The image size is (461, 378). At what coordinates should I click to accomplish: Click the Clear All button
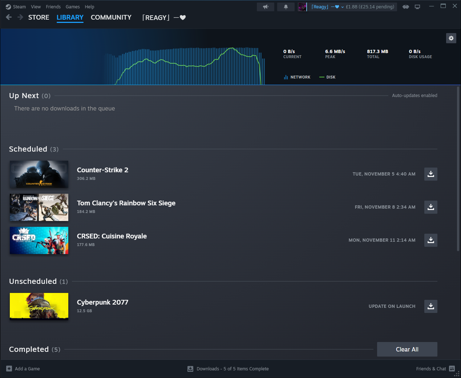point(407,349)
